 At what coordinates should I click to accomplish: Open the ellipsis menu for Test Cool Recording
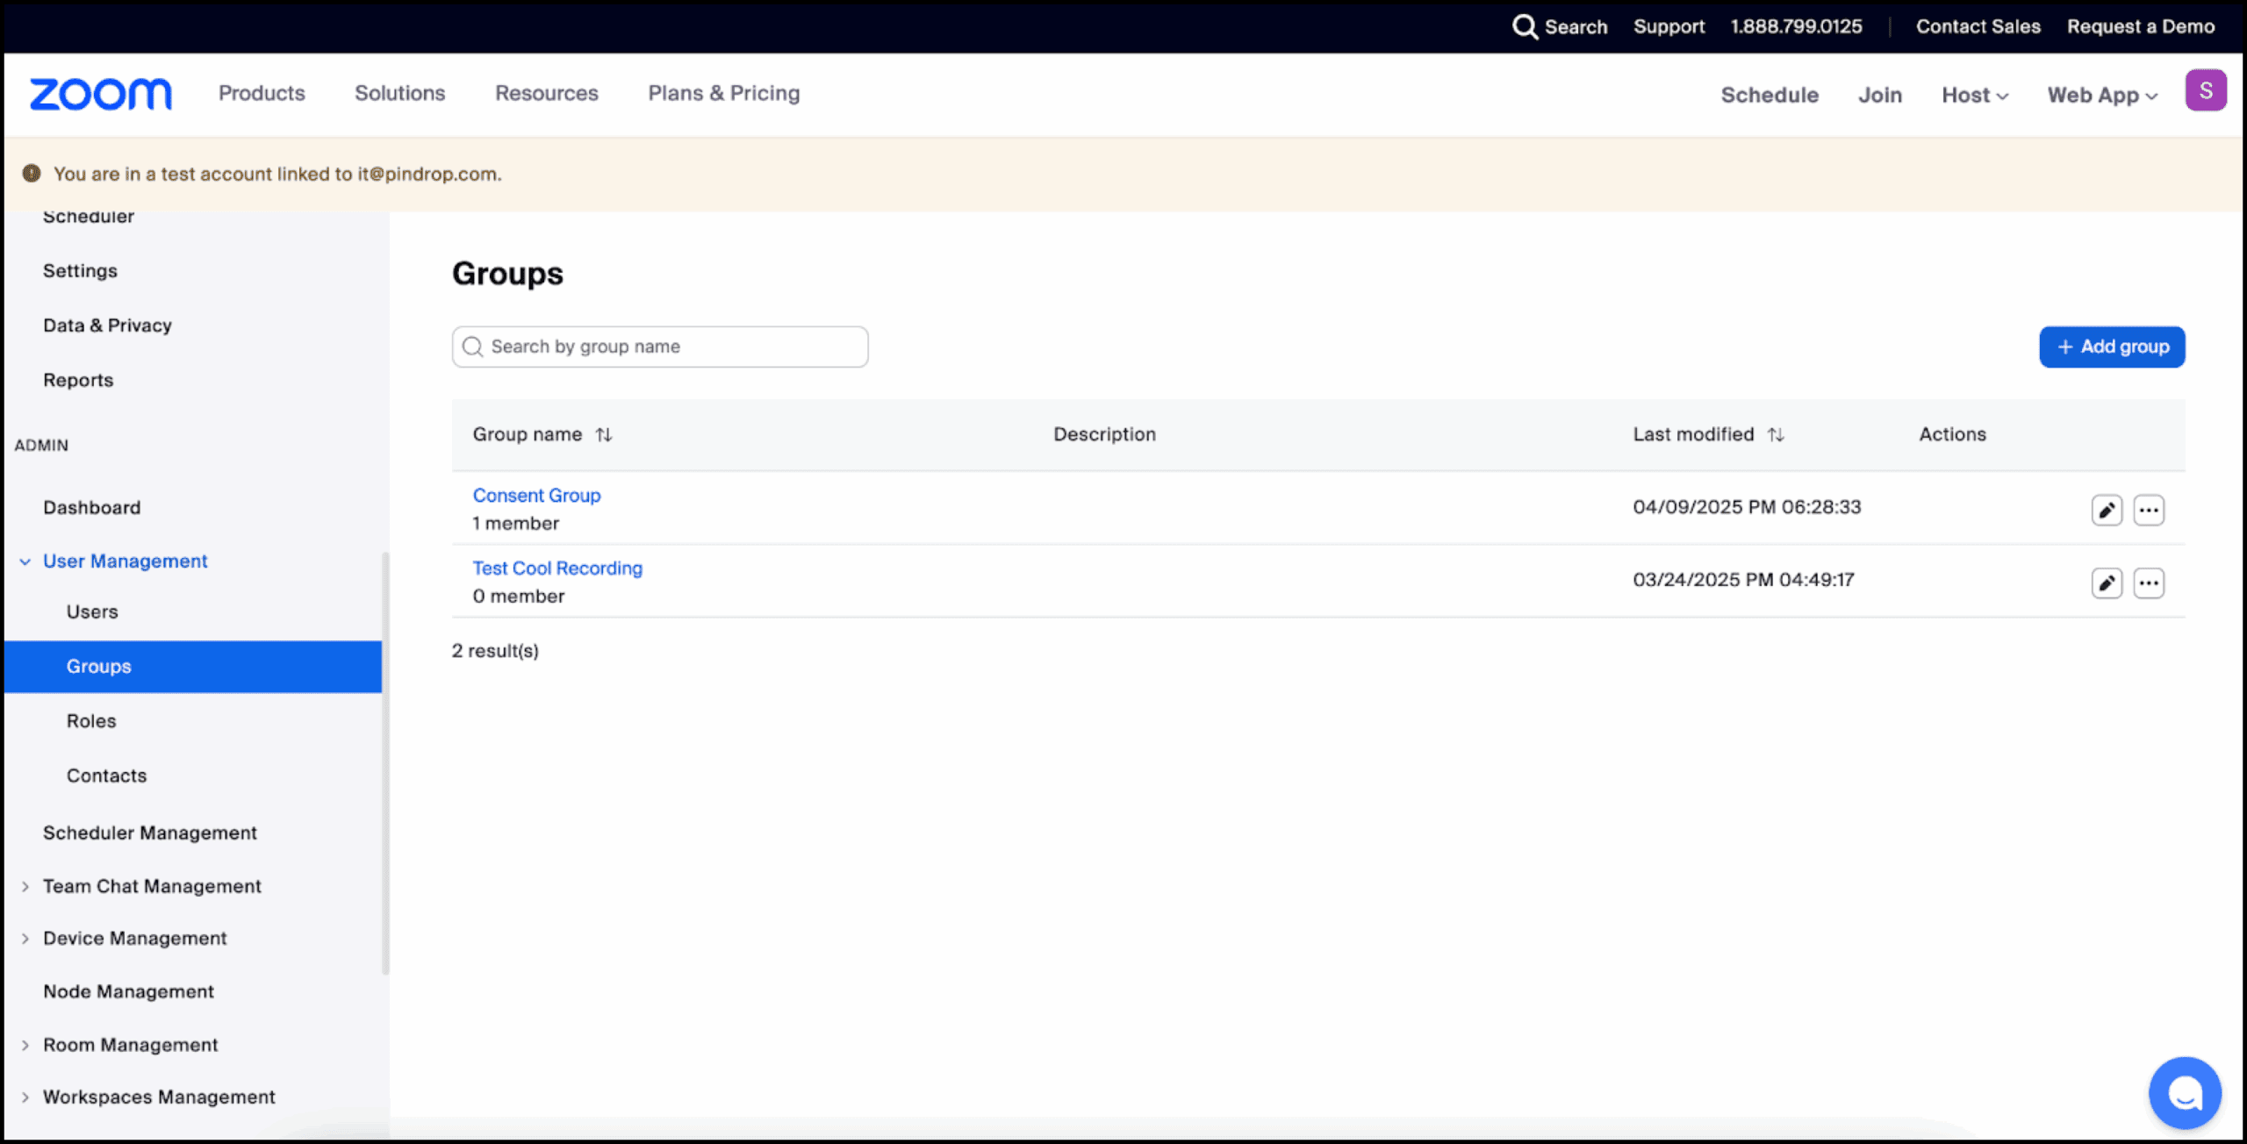2148,583
